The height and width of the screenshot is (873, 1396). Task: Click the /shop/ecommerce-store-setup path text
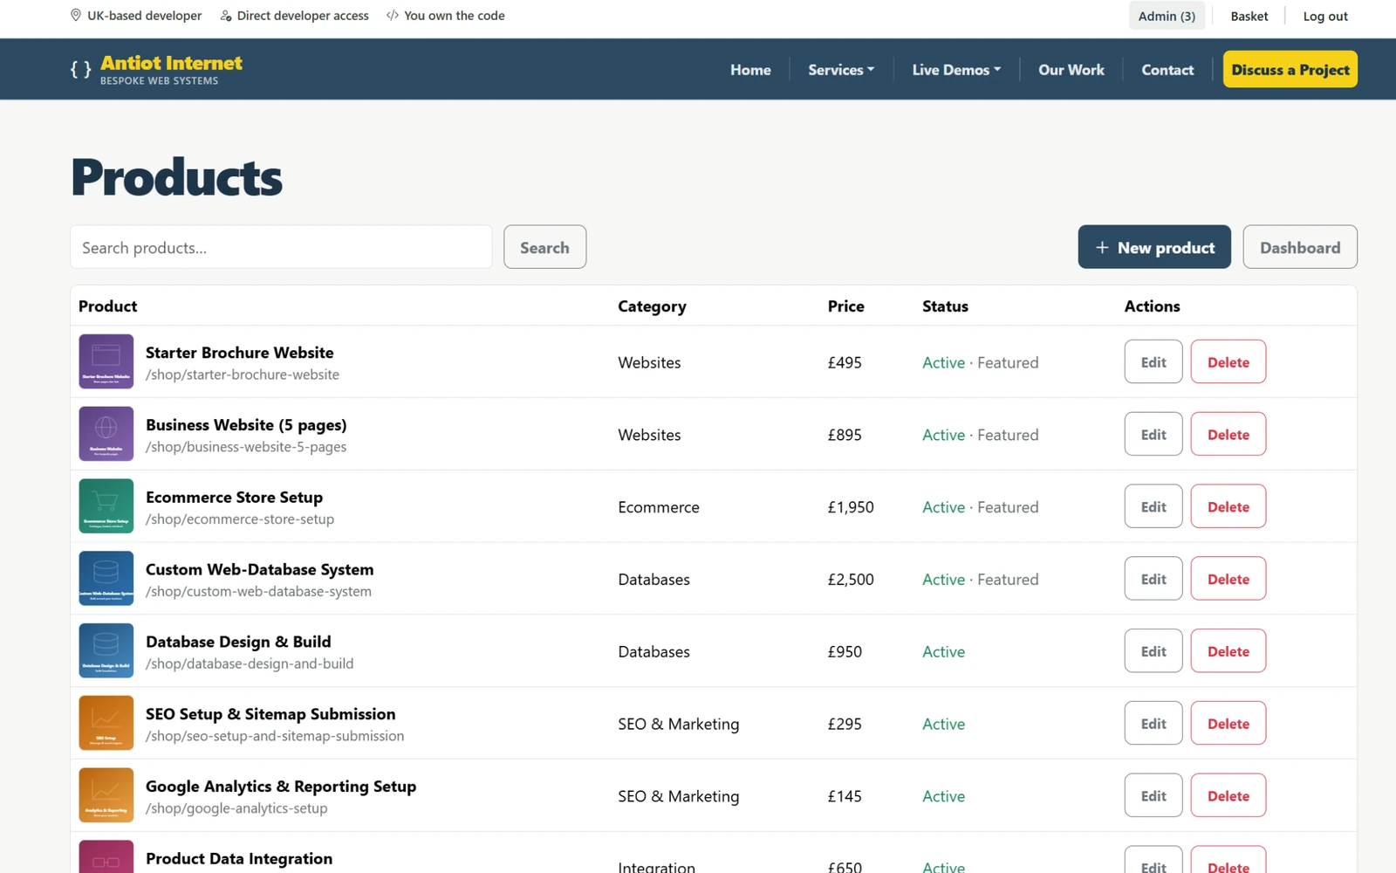pyautogui.click(x=240, y=519)
